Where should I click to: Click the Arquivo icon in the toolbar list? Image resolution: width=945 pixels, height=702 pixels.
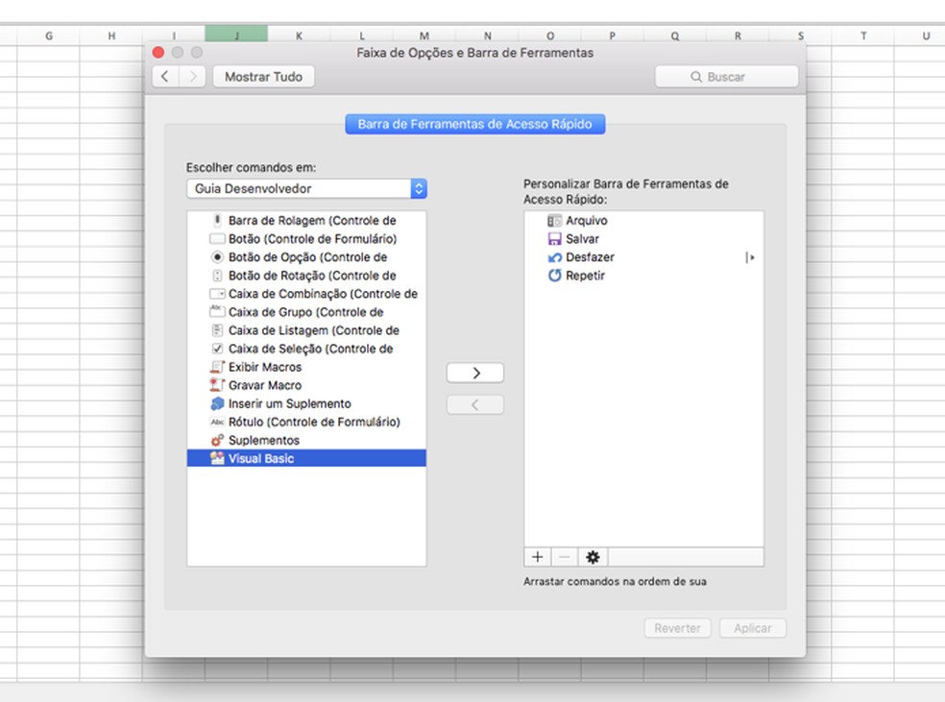pos(554,221)
